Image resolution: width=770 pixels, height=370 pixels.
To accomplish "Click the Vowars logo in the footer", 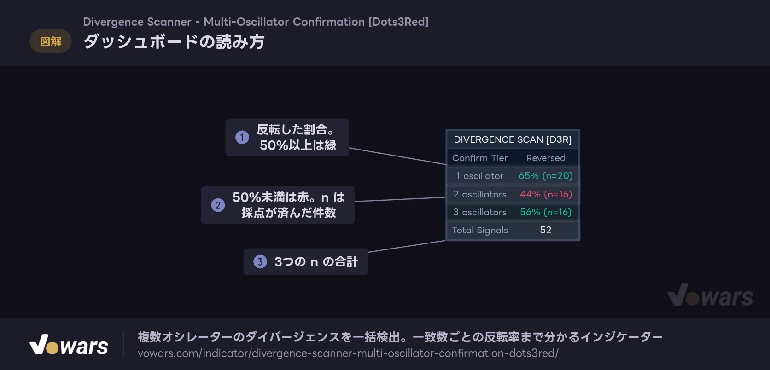I will point(69,345).
